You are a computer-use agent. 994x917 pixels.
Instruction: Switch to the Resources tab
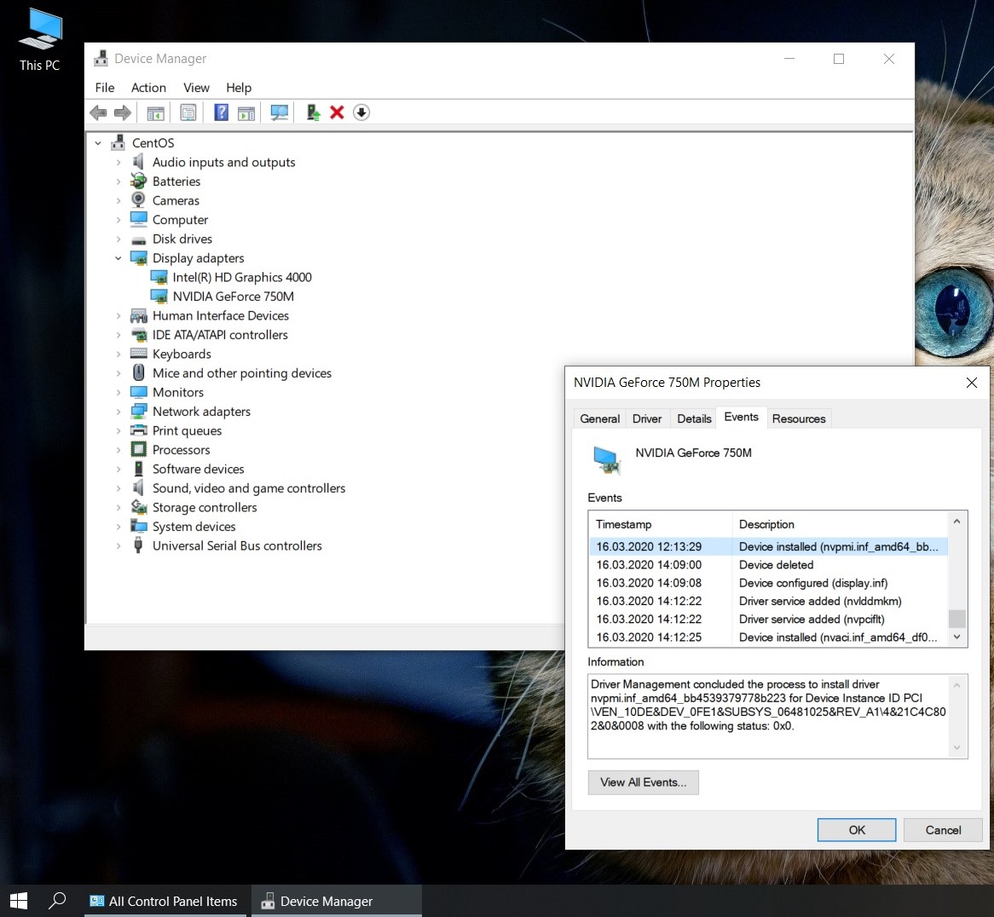(x=799, y=418)
